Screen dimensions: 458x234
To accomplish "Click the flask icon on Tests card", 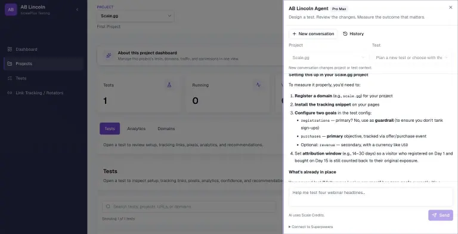I will [x=169, y=85].
